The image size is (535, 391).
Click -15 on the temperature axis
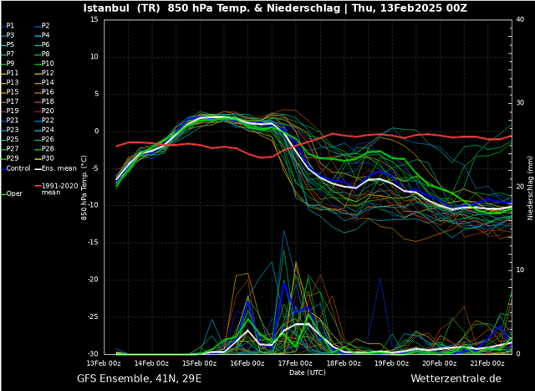pyautogui.click(x=93, y=243)
